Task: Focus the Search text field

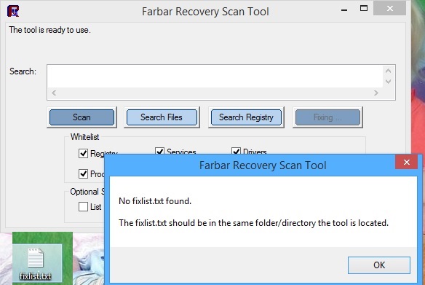Action: [x=215, y=77]
